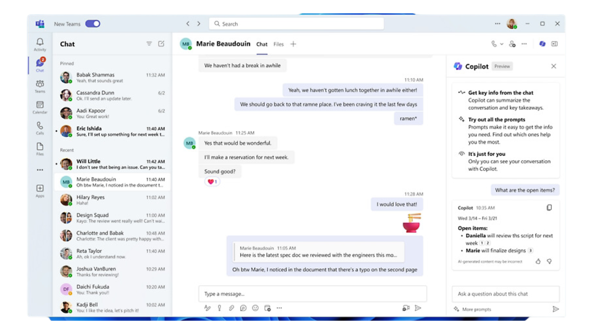Click the Preview badge beside Copilot
This screenshot has width=595, height=334.
(x=502, y=67)
